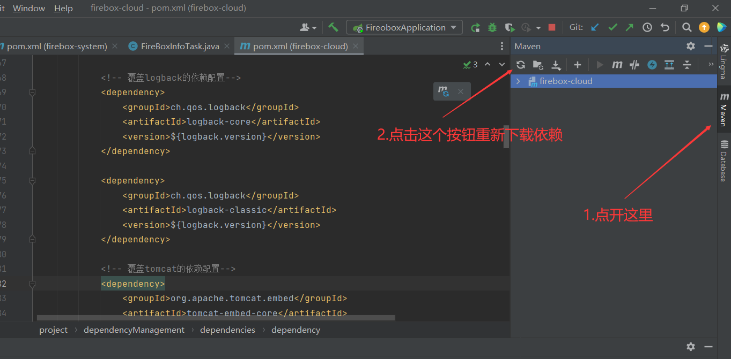Fold the logback-core dependency block

[x=32, y=93]
